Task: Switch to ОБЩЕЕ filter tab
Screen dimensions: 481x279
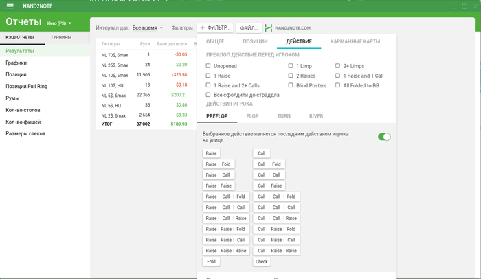Action: point(215,41)
